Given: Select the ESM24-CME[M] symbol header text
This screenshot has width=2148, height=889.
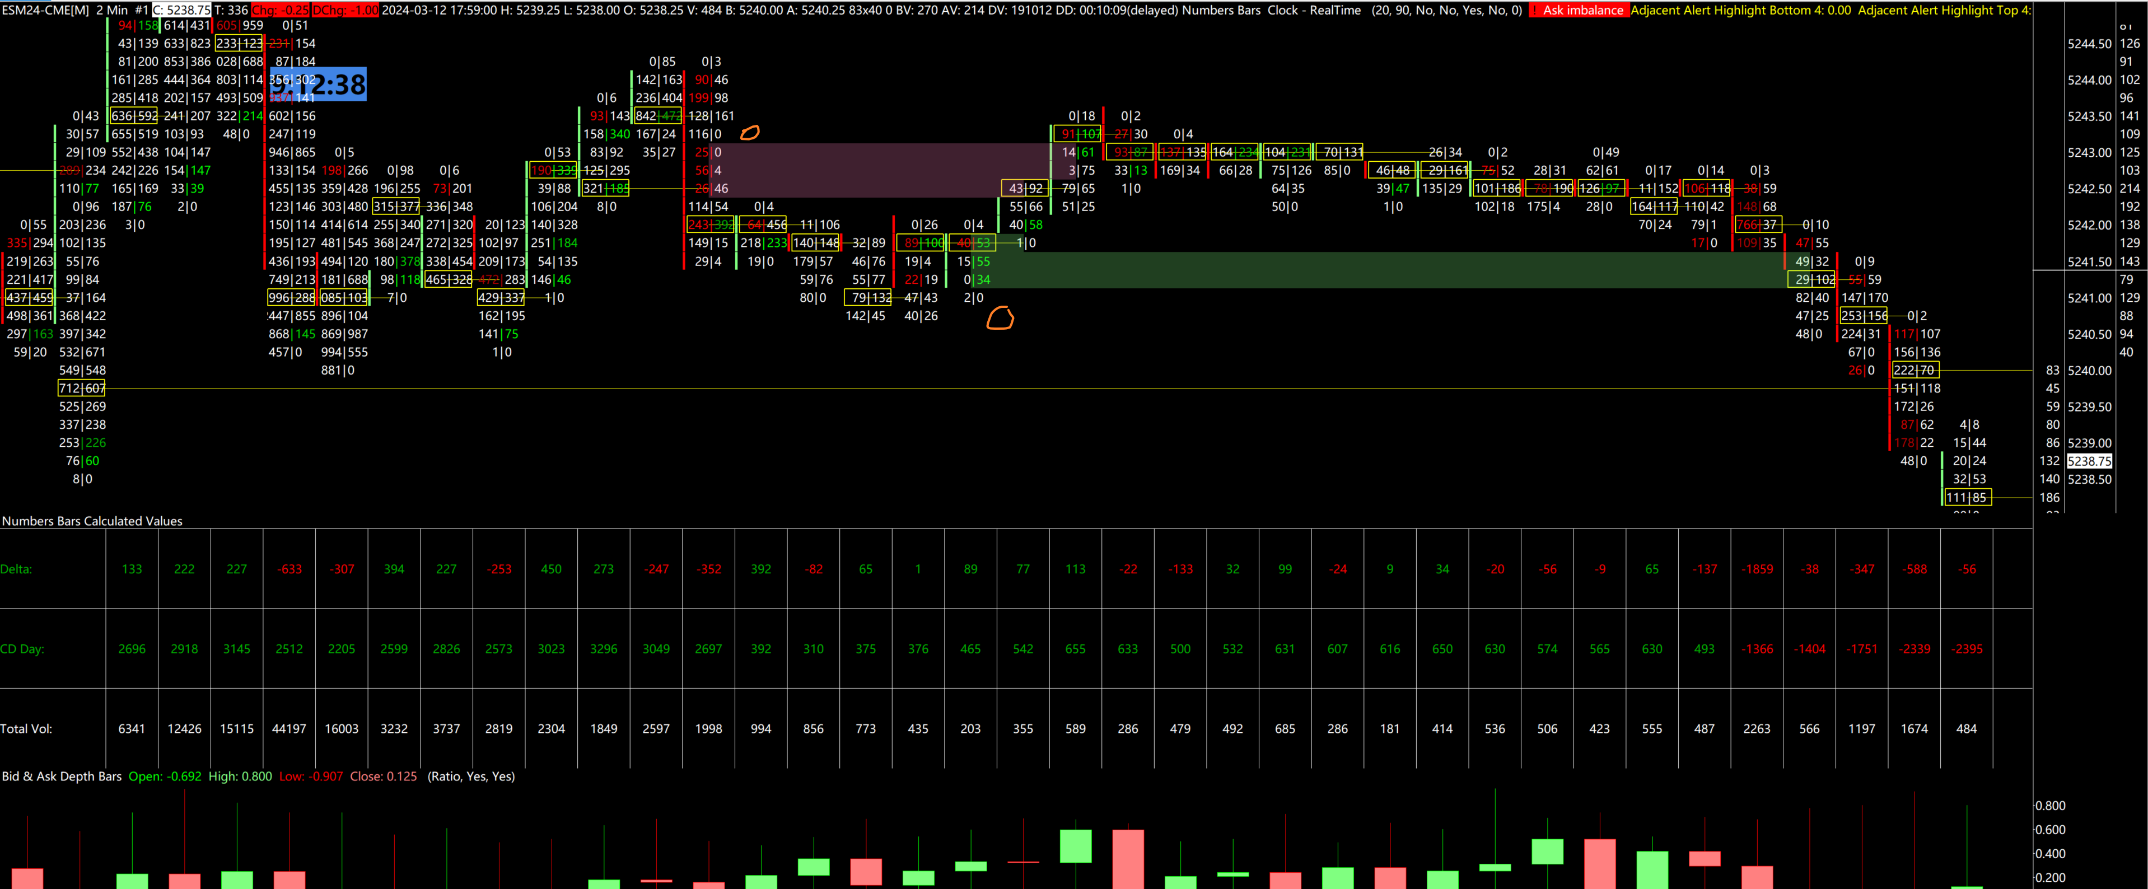Looking at the screenshot, I should click(x=45, y=10).
